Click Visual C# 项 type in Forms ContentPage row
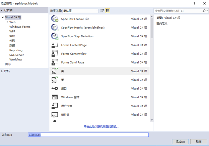Screen dimensions: 209x146 pos(139,45)
